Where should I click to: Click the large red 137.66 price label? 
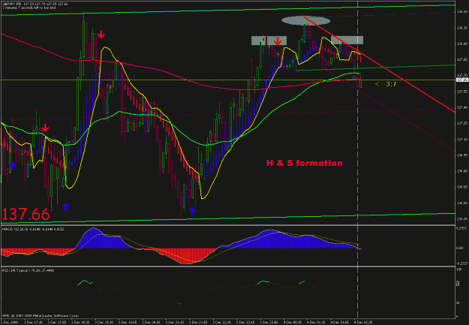tap(26, 214)
